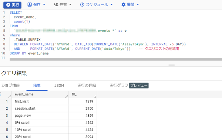Switch to the 実行の詳細 tab
222x140 pixels.
tap(87, 85)
